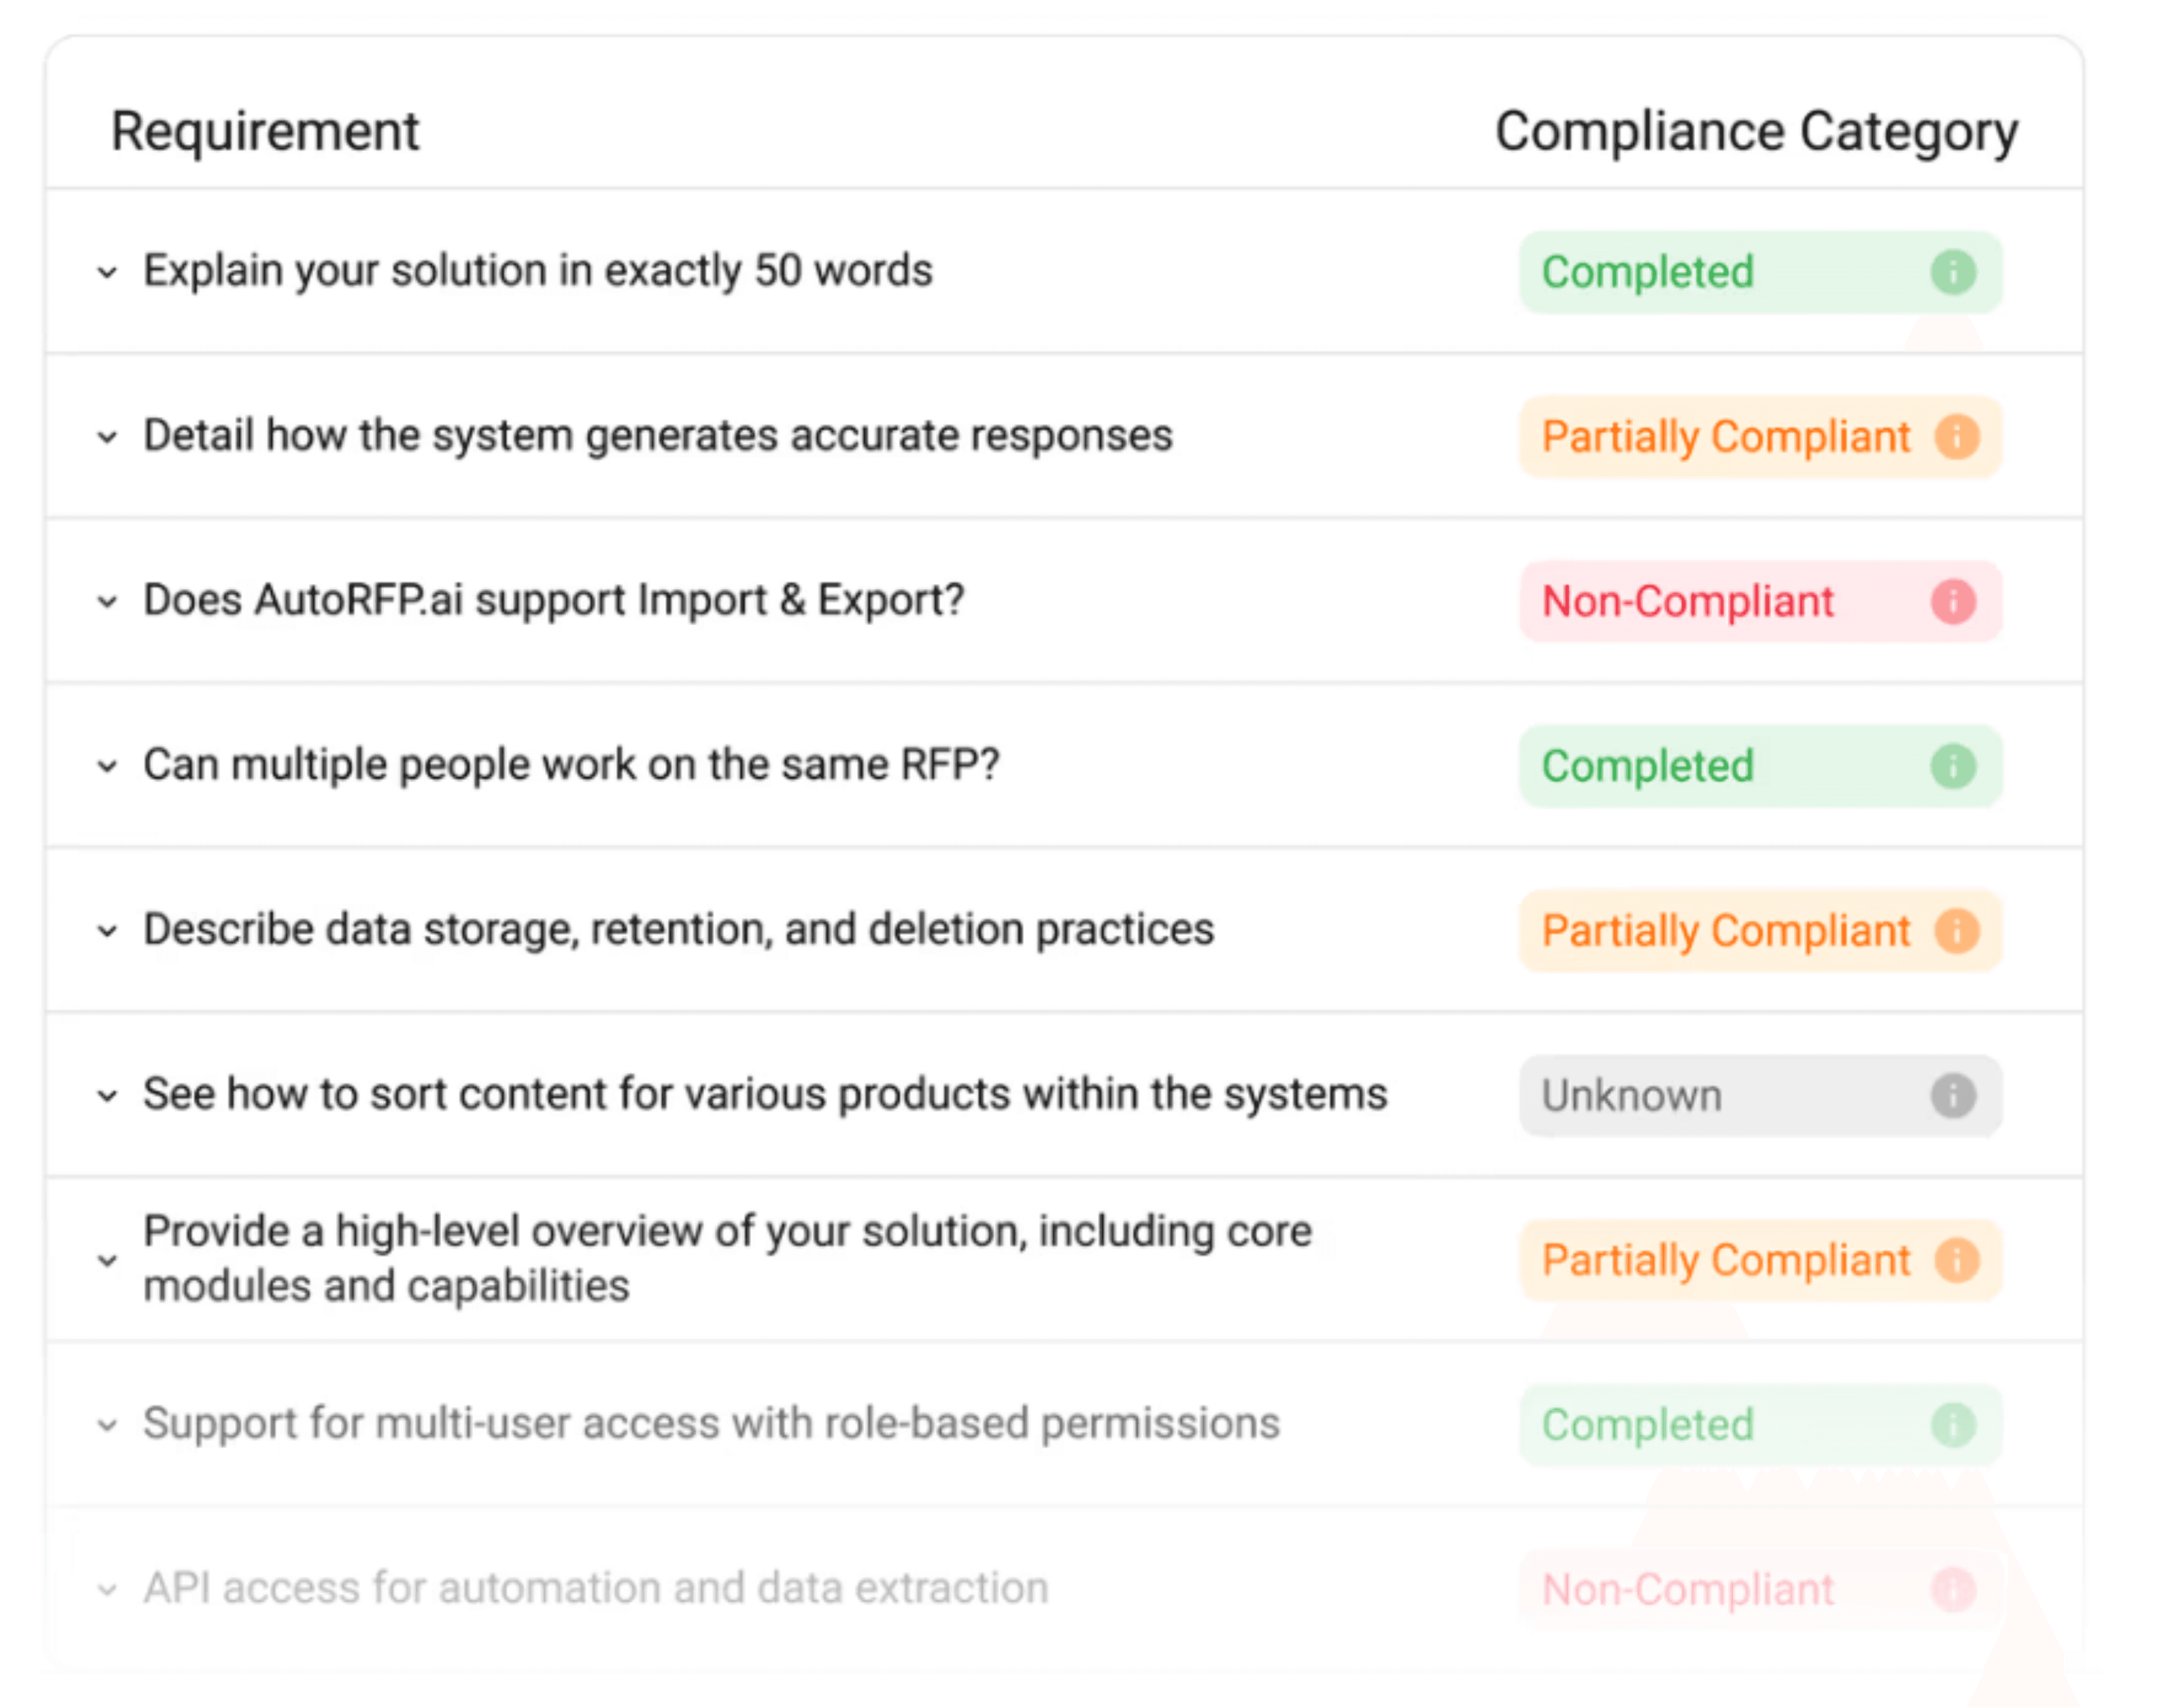Expand 'Explain your solution in exactly 50 words'
The image size is (2174, 1708).
click(107, 272)
